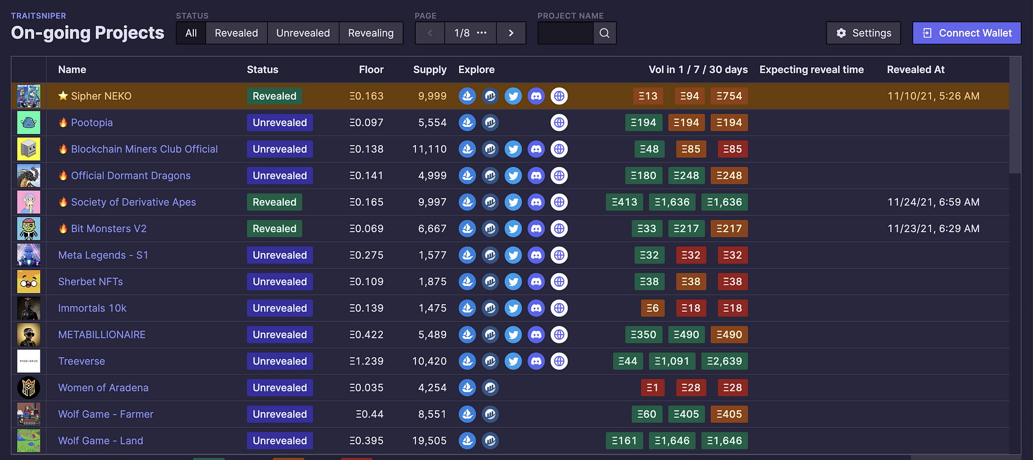Image resolution: width=1033 pixels, height=460 pixels.
Task: Open Settings
Action: [x=863, y=33]
